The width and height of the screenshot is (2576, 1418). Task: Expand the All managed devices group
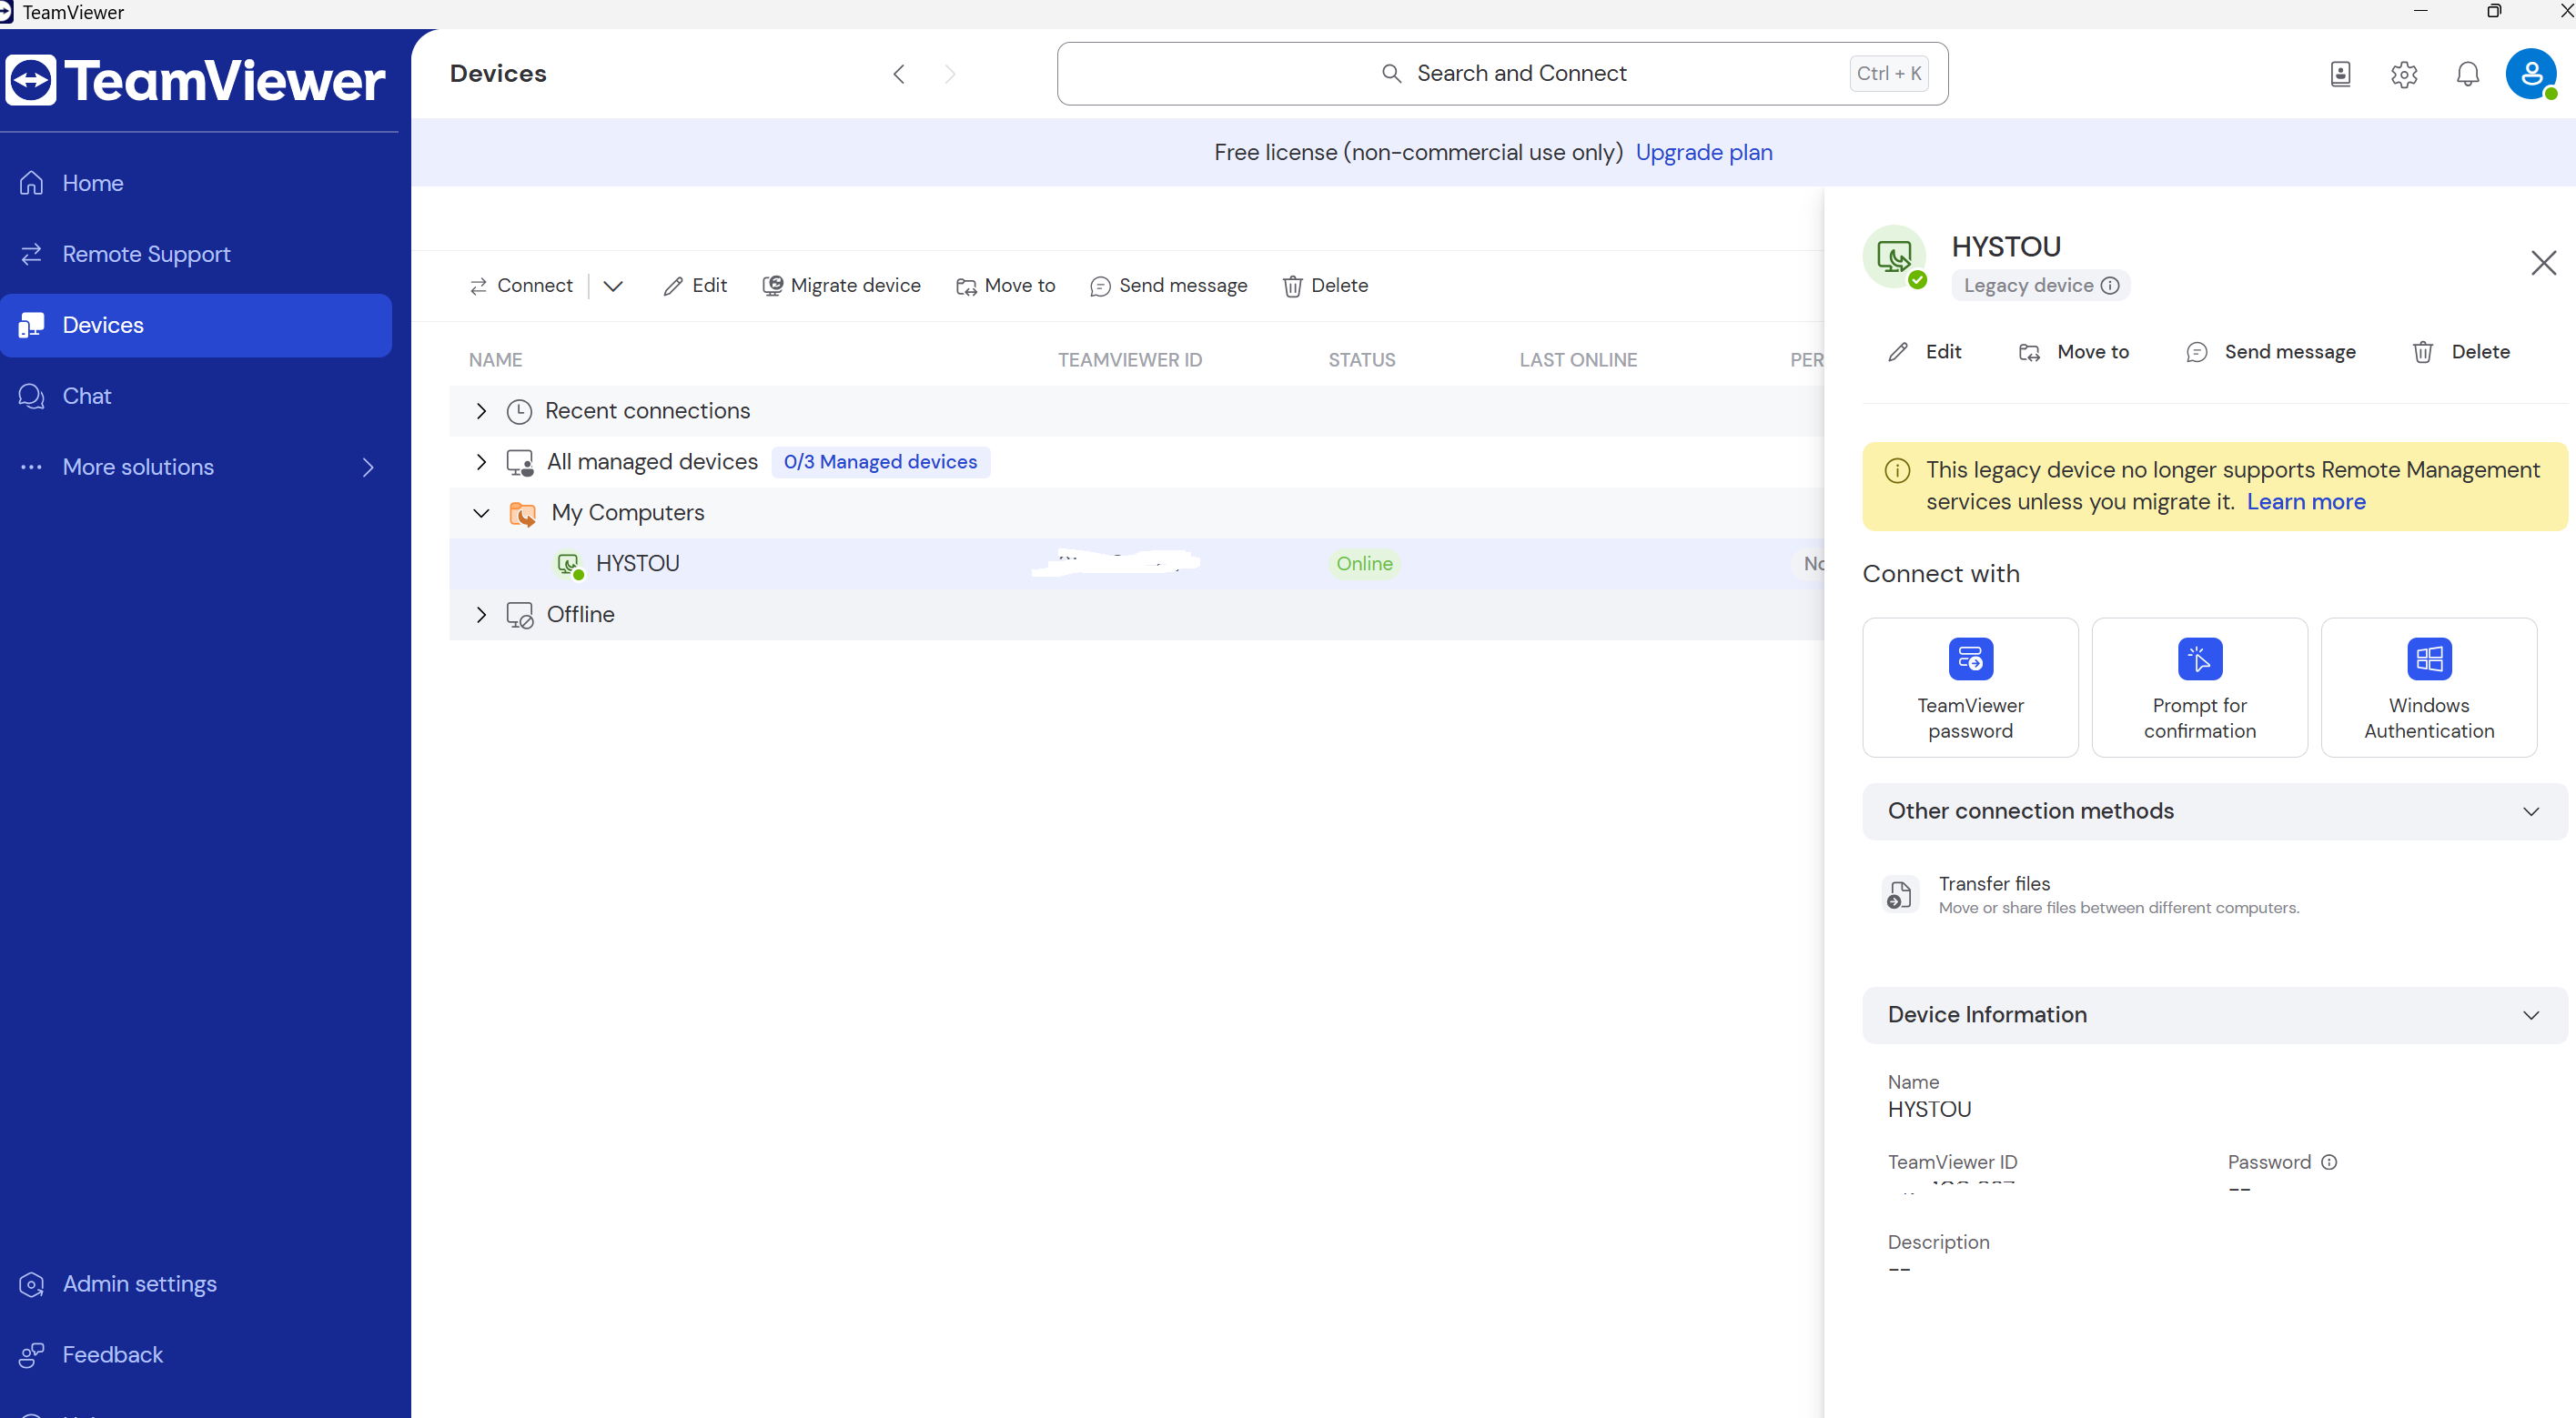tap(481, 462)
